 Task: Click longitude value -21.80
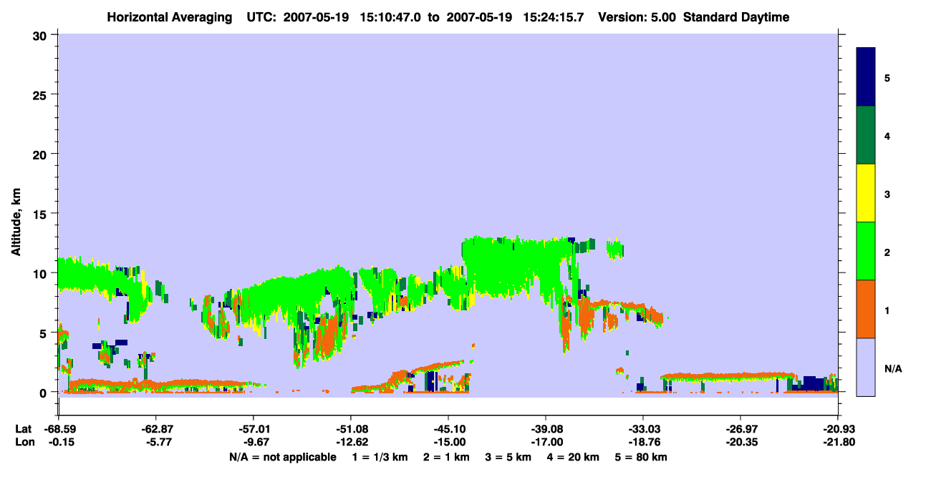838,442
